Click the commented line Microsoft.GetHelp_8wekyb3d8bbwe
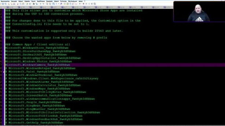 click(34, 123)
